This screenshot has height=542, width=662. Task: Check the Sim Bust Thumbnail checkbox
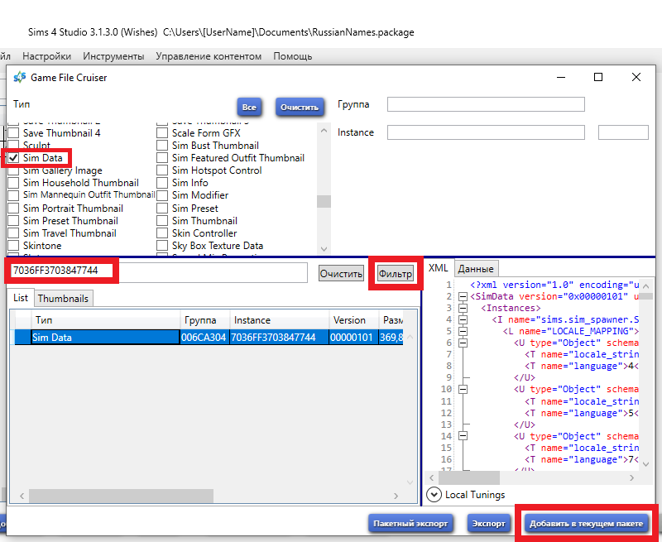(162, 145)
